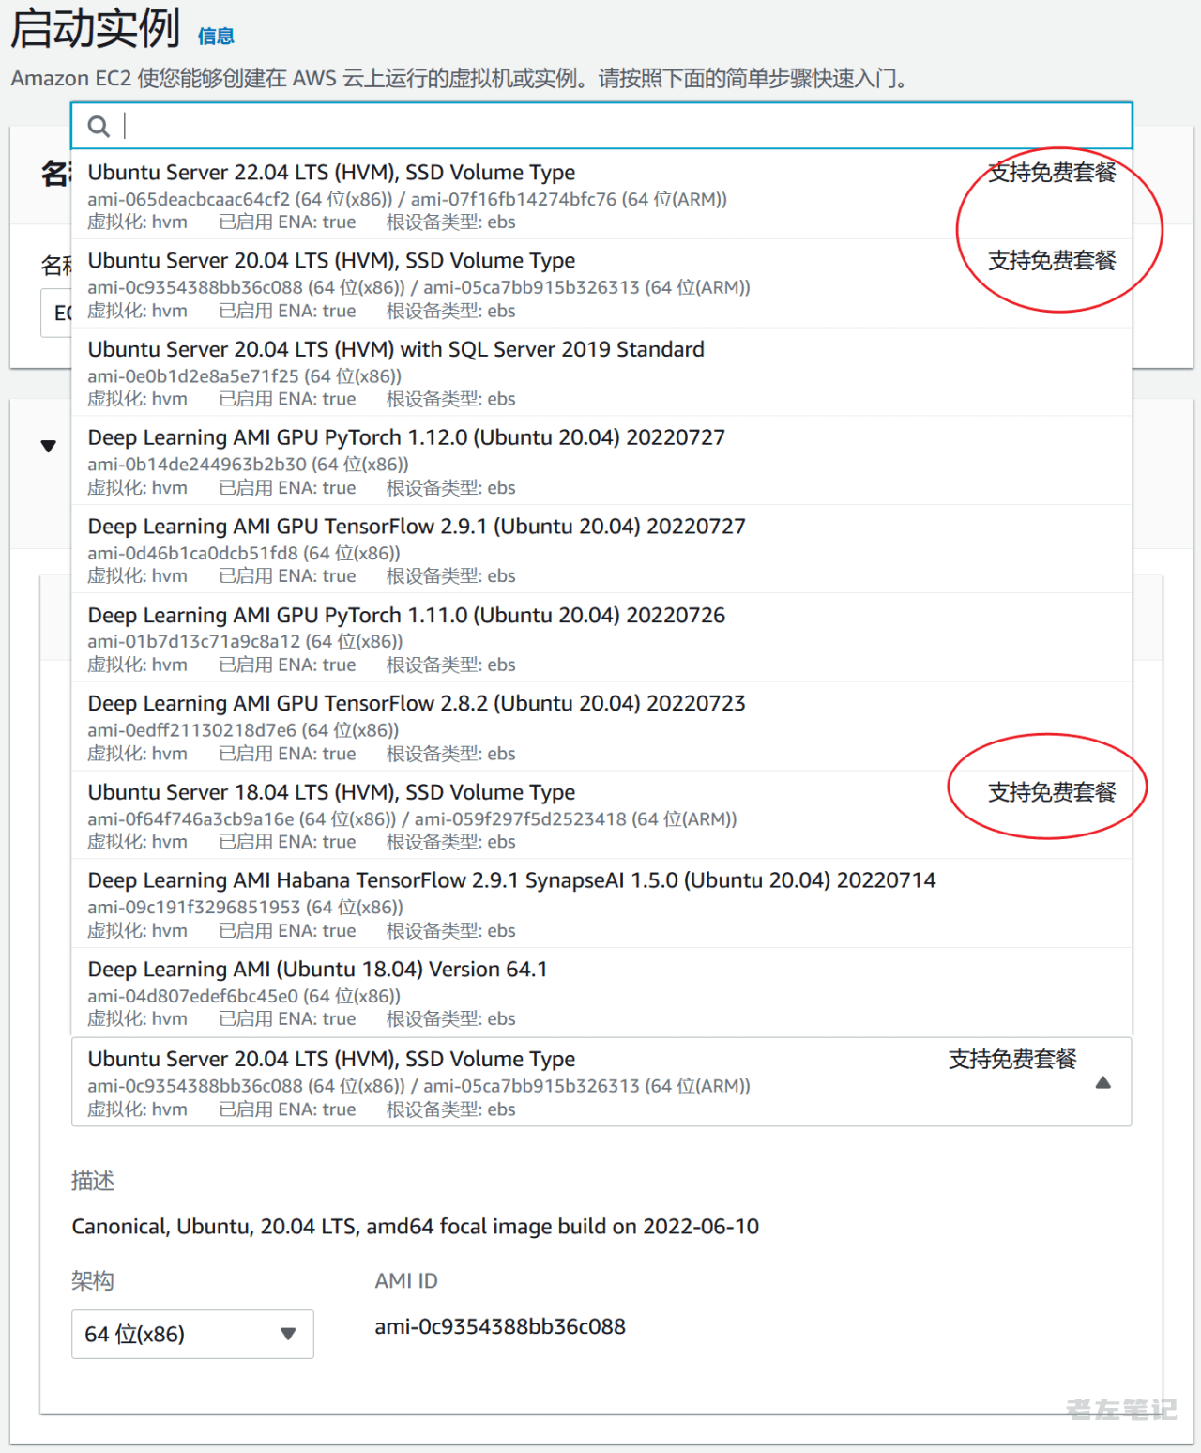Viewport: 1201px width, 1453px height.
Task: Select Ubuntu Server 18.04 LTS option
Action: click(601, 815)
